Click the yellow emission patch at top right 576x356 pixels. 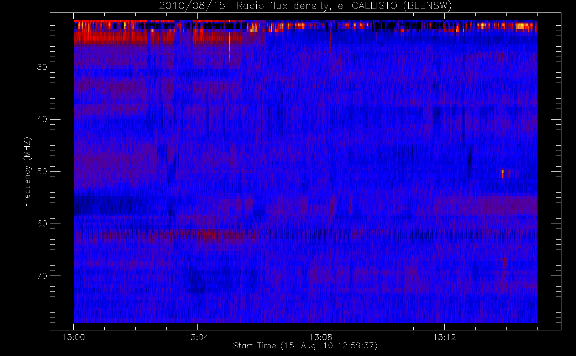point(523,26)
